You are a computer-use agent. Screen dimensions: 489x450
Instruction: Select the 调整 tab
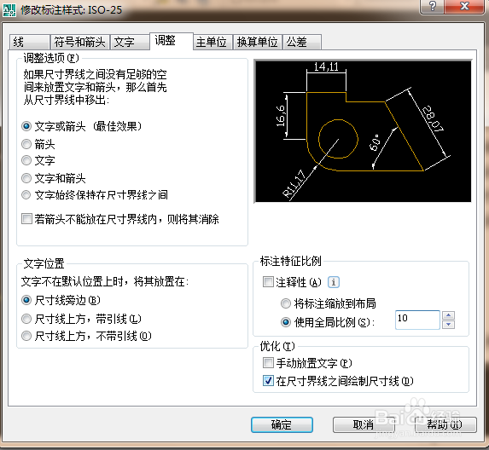[x=172, y=41]
